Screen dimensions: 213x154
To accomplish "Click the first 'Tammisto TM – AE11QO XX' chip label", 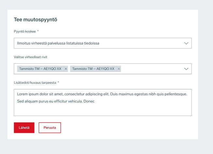I will [x=40, y=69].
